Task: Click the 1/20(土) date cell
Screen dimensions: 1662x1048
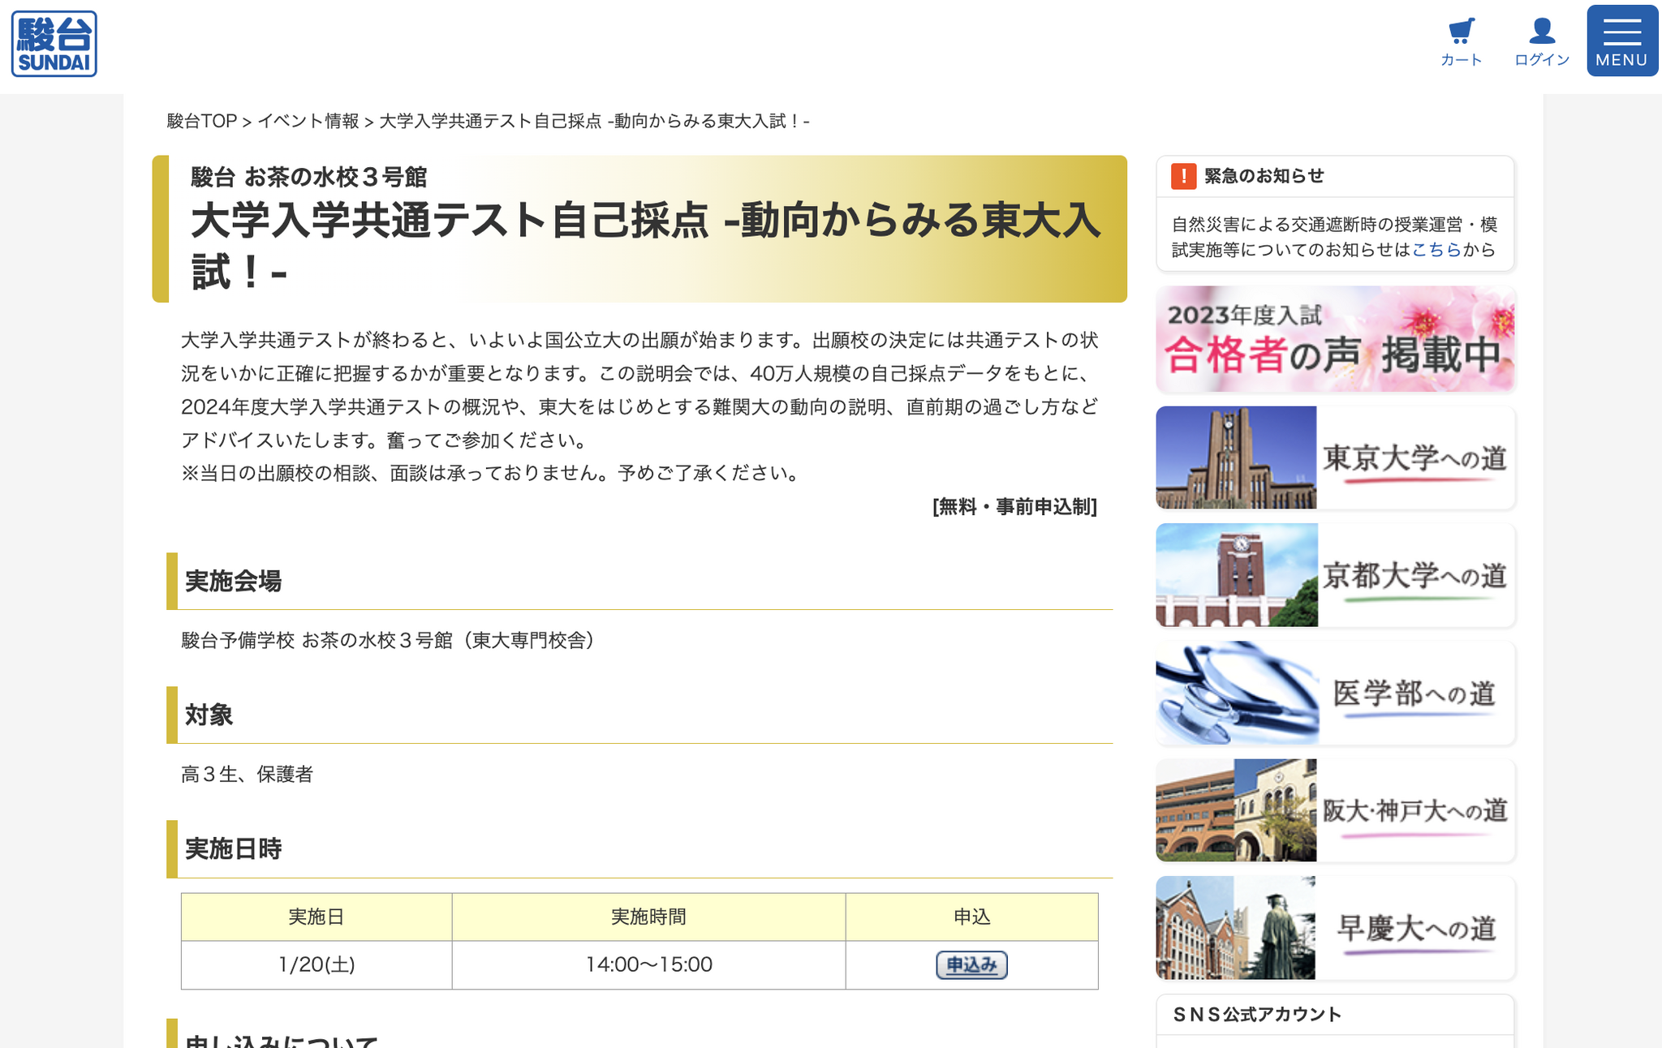Action: tap(316, 964)
